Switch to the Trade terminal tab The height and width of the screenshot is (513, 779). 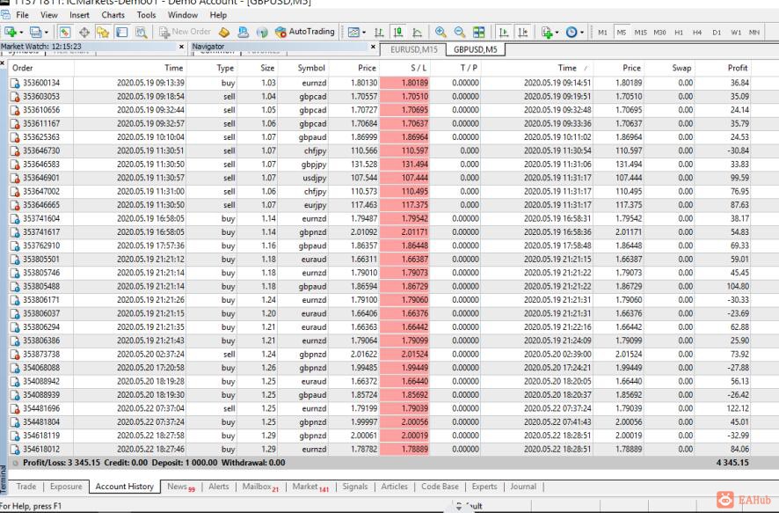25,486
